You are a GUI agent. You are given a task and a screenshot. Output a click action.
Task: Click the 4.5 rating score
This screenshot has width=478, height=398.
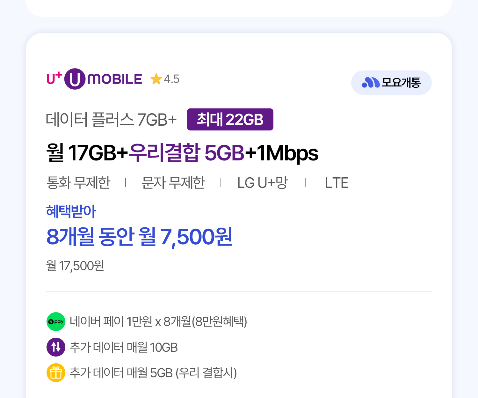coord(171,79)
